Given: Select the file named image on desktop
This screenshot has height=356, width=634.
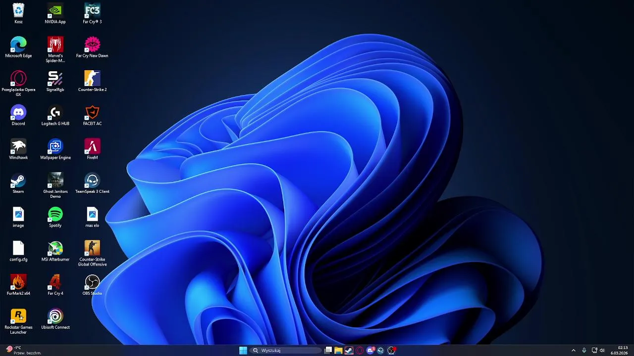Looking at the screenshot, I should [x=18, y=218].
